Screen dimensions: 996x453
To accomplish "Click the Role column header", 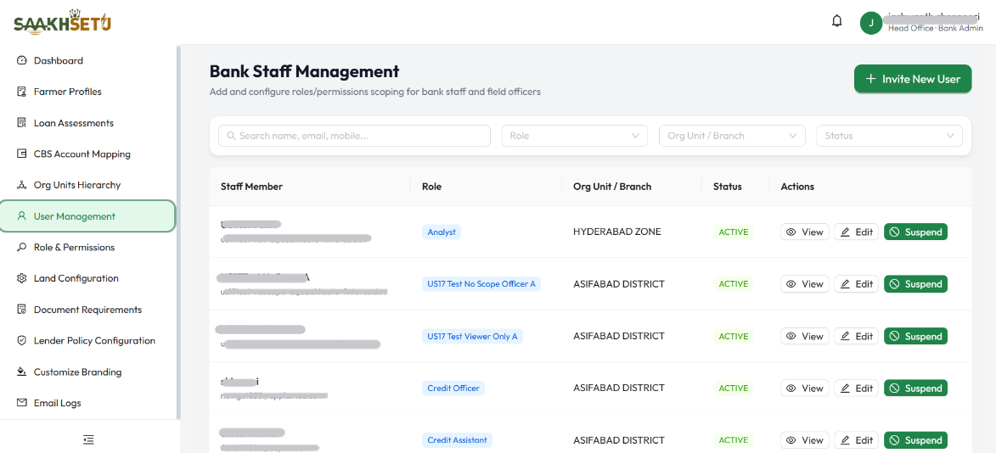I will point(431,187).
